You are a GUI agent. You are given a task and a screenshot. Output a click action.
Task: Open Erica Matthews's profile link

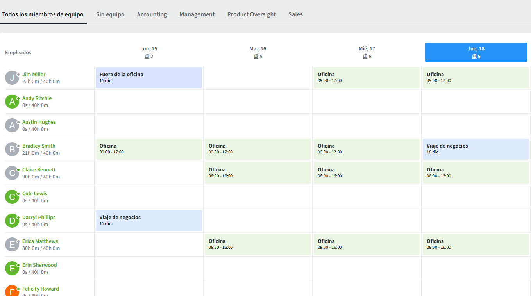click(x=40, y=241)
